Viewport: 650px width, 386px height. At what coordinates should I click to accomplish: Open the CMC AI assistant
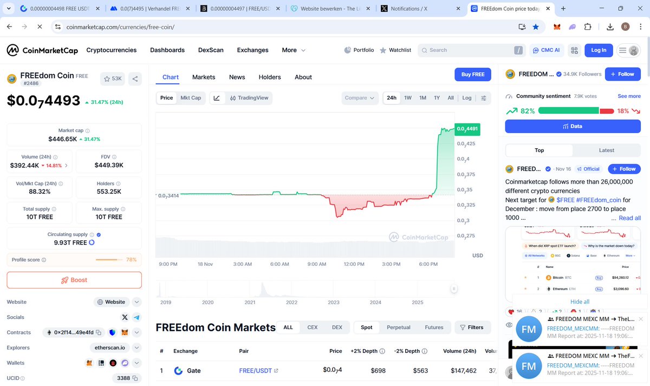(546, 50)
